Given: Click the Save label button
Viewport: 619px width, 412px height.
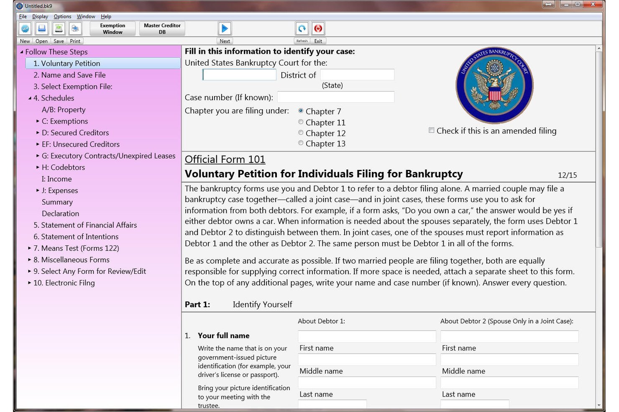Looking at the screenshot, I should [59, 41].
